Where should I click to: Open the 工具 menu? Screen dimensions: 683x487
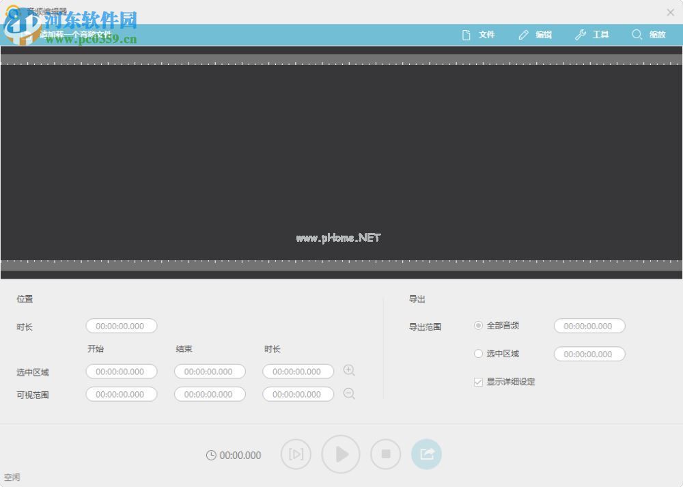click(x=600, y=34)
